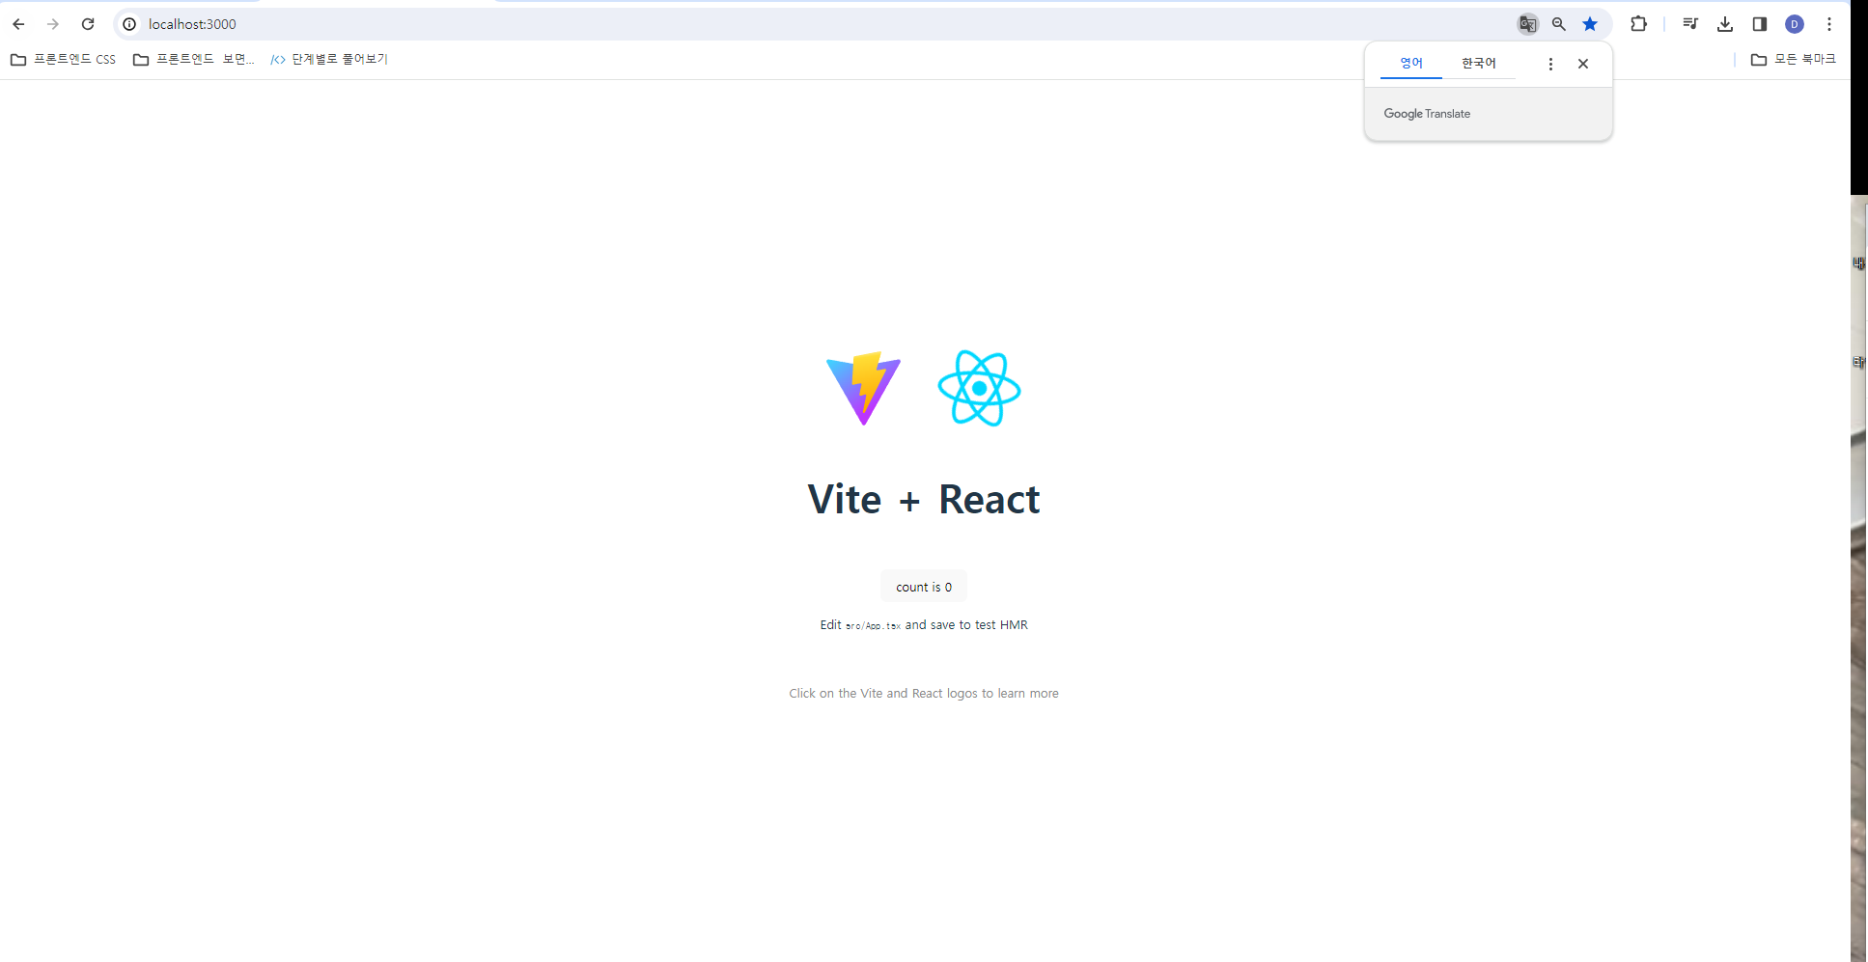Show the downloads tray

click(1725, 24)
